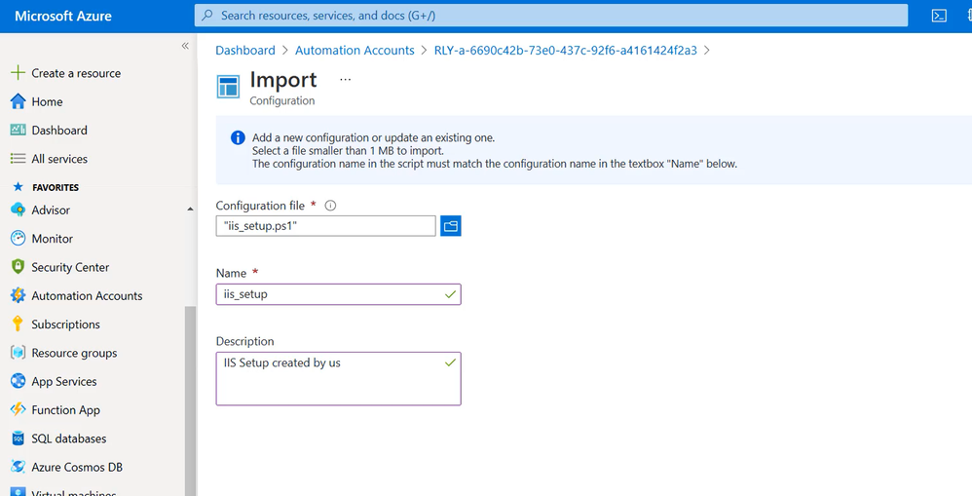Click the Dashboard breadcrumb link
972x496 pixels.
(x=244, y=51)
